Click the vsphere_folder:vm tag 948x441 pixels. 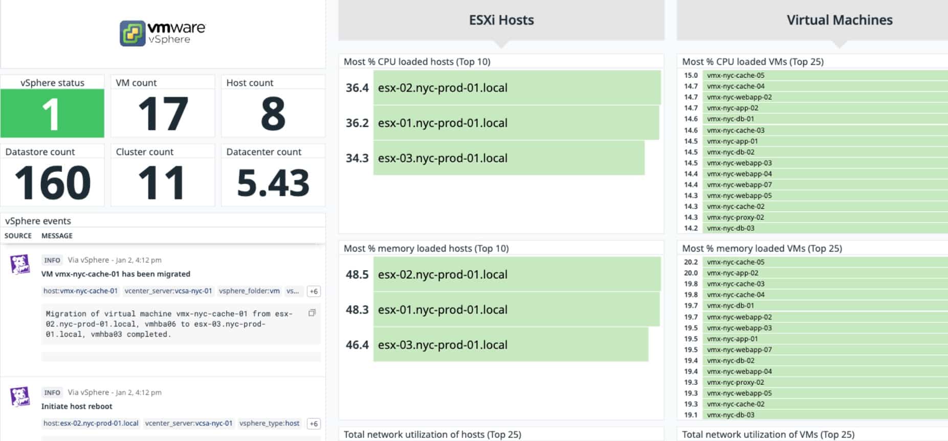(249, 291)
